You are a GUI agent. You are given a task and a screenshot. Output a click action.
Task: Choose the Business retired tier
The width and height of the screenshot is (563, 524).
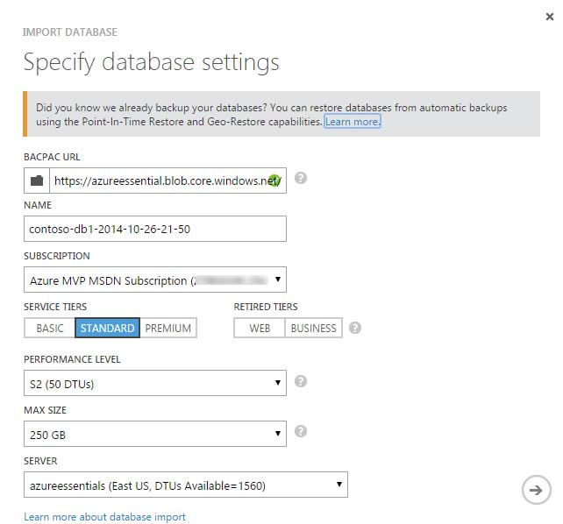[313, 328]
